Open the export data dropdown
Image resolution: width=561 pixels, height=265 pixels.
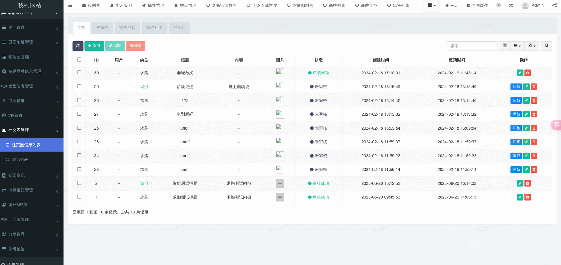click(532, 46)
